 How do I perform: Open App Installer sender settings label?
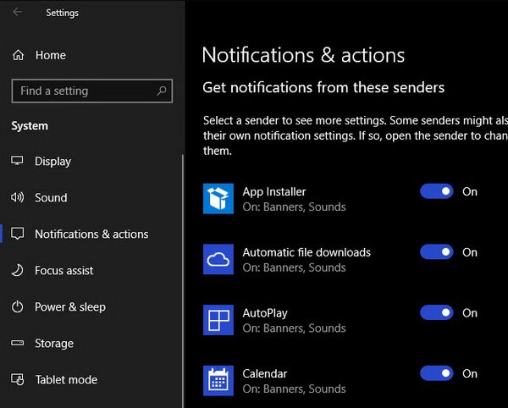coord(274,192)
